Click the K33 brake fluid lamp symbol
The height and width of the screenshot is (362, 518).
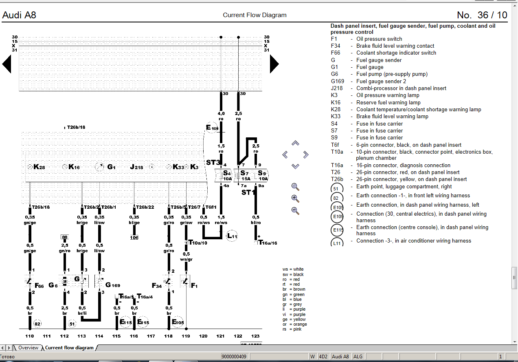click(x=169, y=167)
